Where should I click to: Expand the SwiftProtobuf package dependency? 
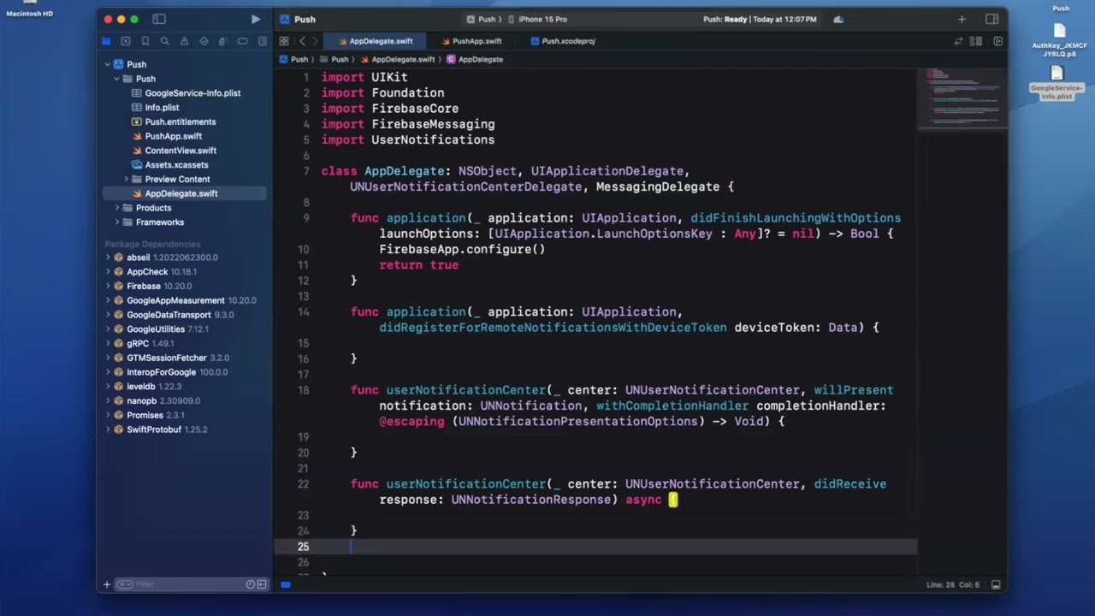(x=107, y=429)
